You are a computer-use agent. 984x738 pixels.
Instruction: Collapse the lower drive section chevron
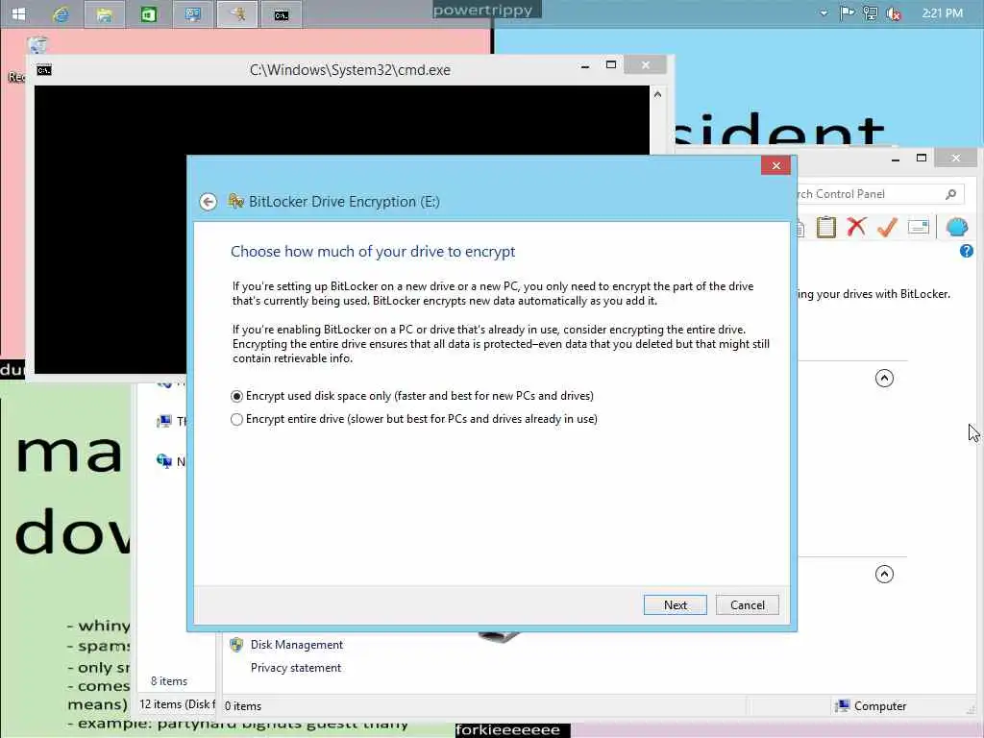click(884, 575)
